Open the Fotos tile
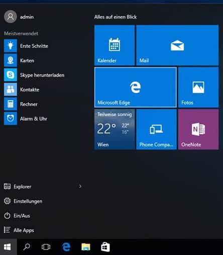223x255 pixels. (198, 88)
